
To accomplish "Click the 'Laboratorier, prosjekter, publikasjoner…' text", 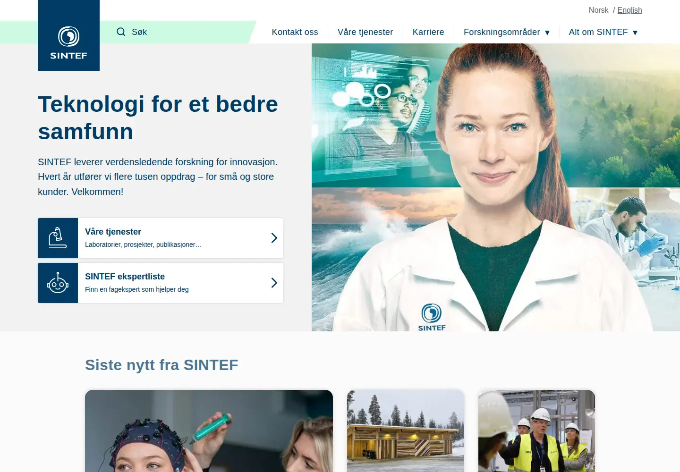I will 143,244.
